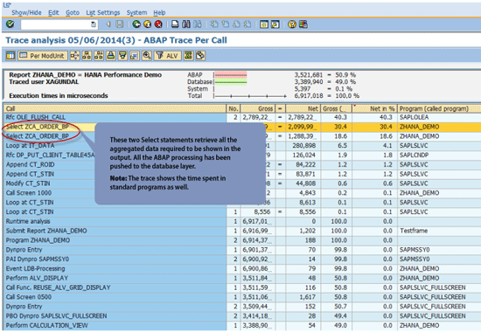Click the red Cancel icon
The height and width of the screenshot is (332, 481).
(158, 24)
